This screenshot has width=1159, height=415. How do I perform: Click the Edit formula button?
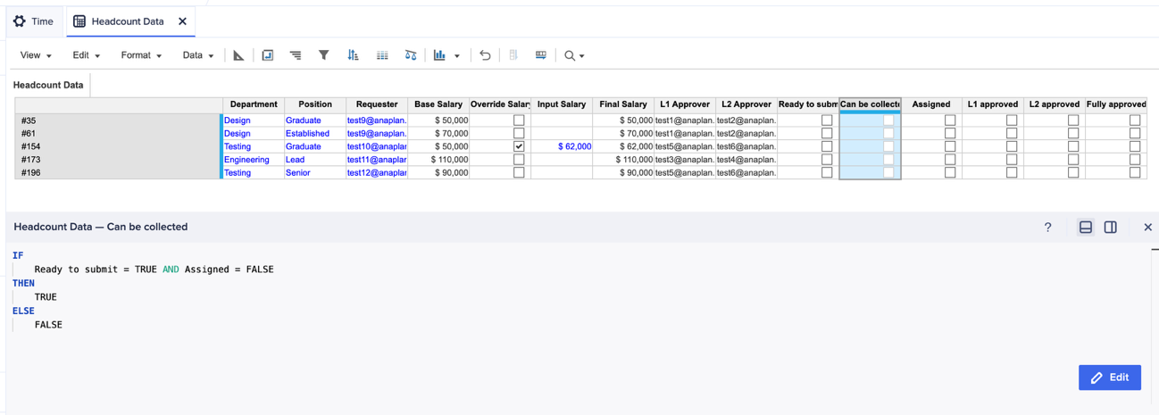pos(1110,378)
